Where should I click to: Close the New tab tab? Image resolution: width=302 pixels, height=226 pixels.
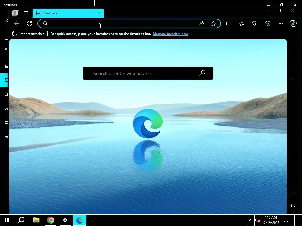tap(99, 13)
